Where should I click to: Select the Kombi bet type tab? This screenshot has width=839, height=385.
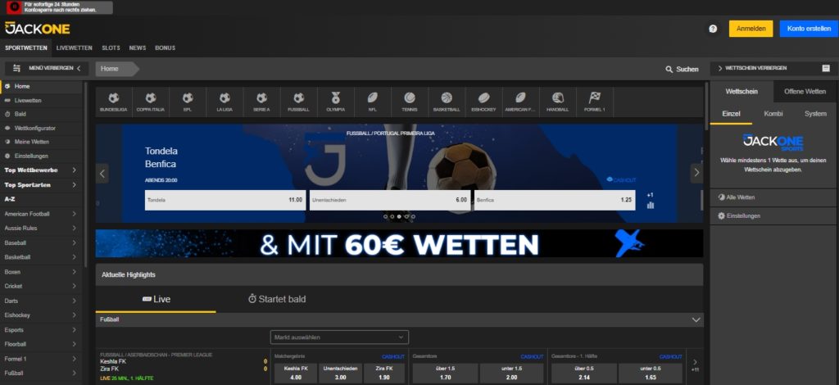click(x=773, y=114)
